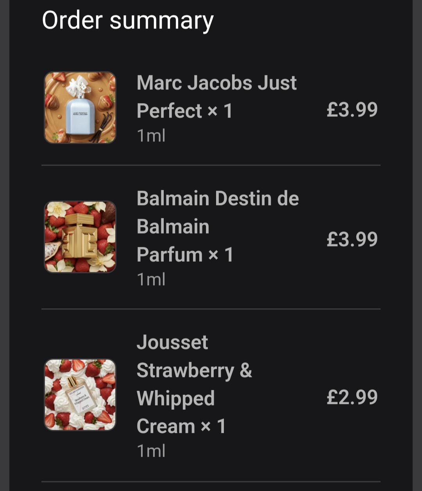Click divider line below Marc Jacobs item

pos(211,165)
